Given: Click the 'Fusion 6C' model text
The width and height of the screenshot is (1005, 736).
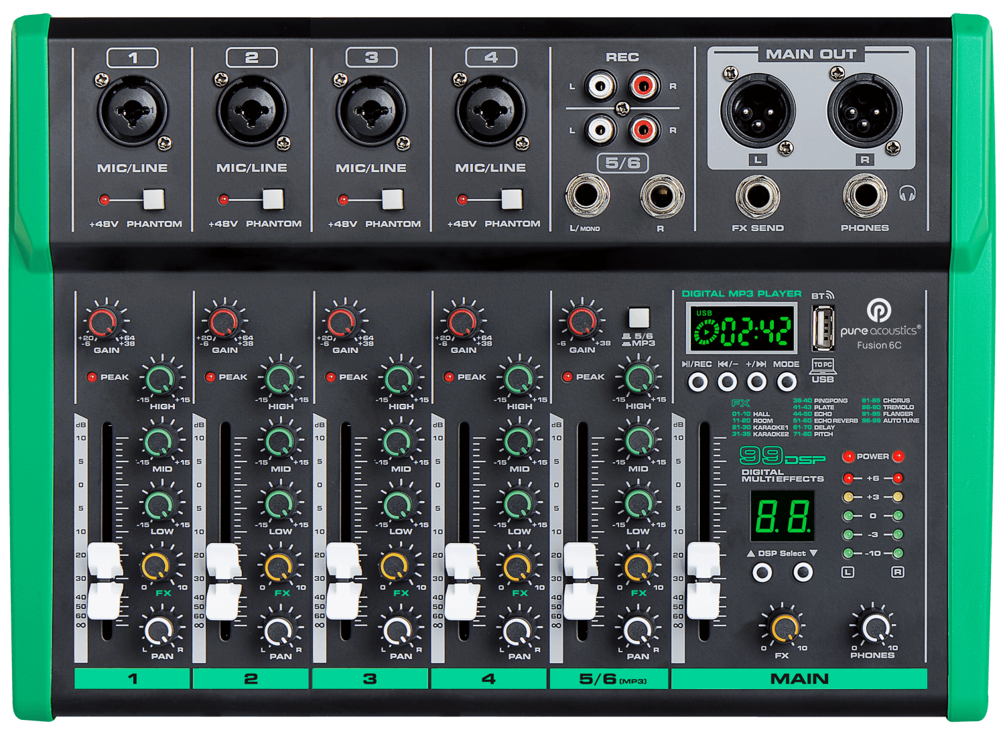Looking at the screenshot, I should [x=879, y=346].
